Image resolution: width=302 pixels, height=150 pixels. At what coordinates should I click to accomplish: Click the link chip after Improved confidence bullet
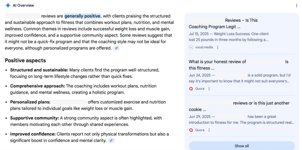(x=111, y=141)
